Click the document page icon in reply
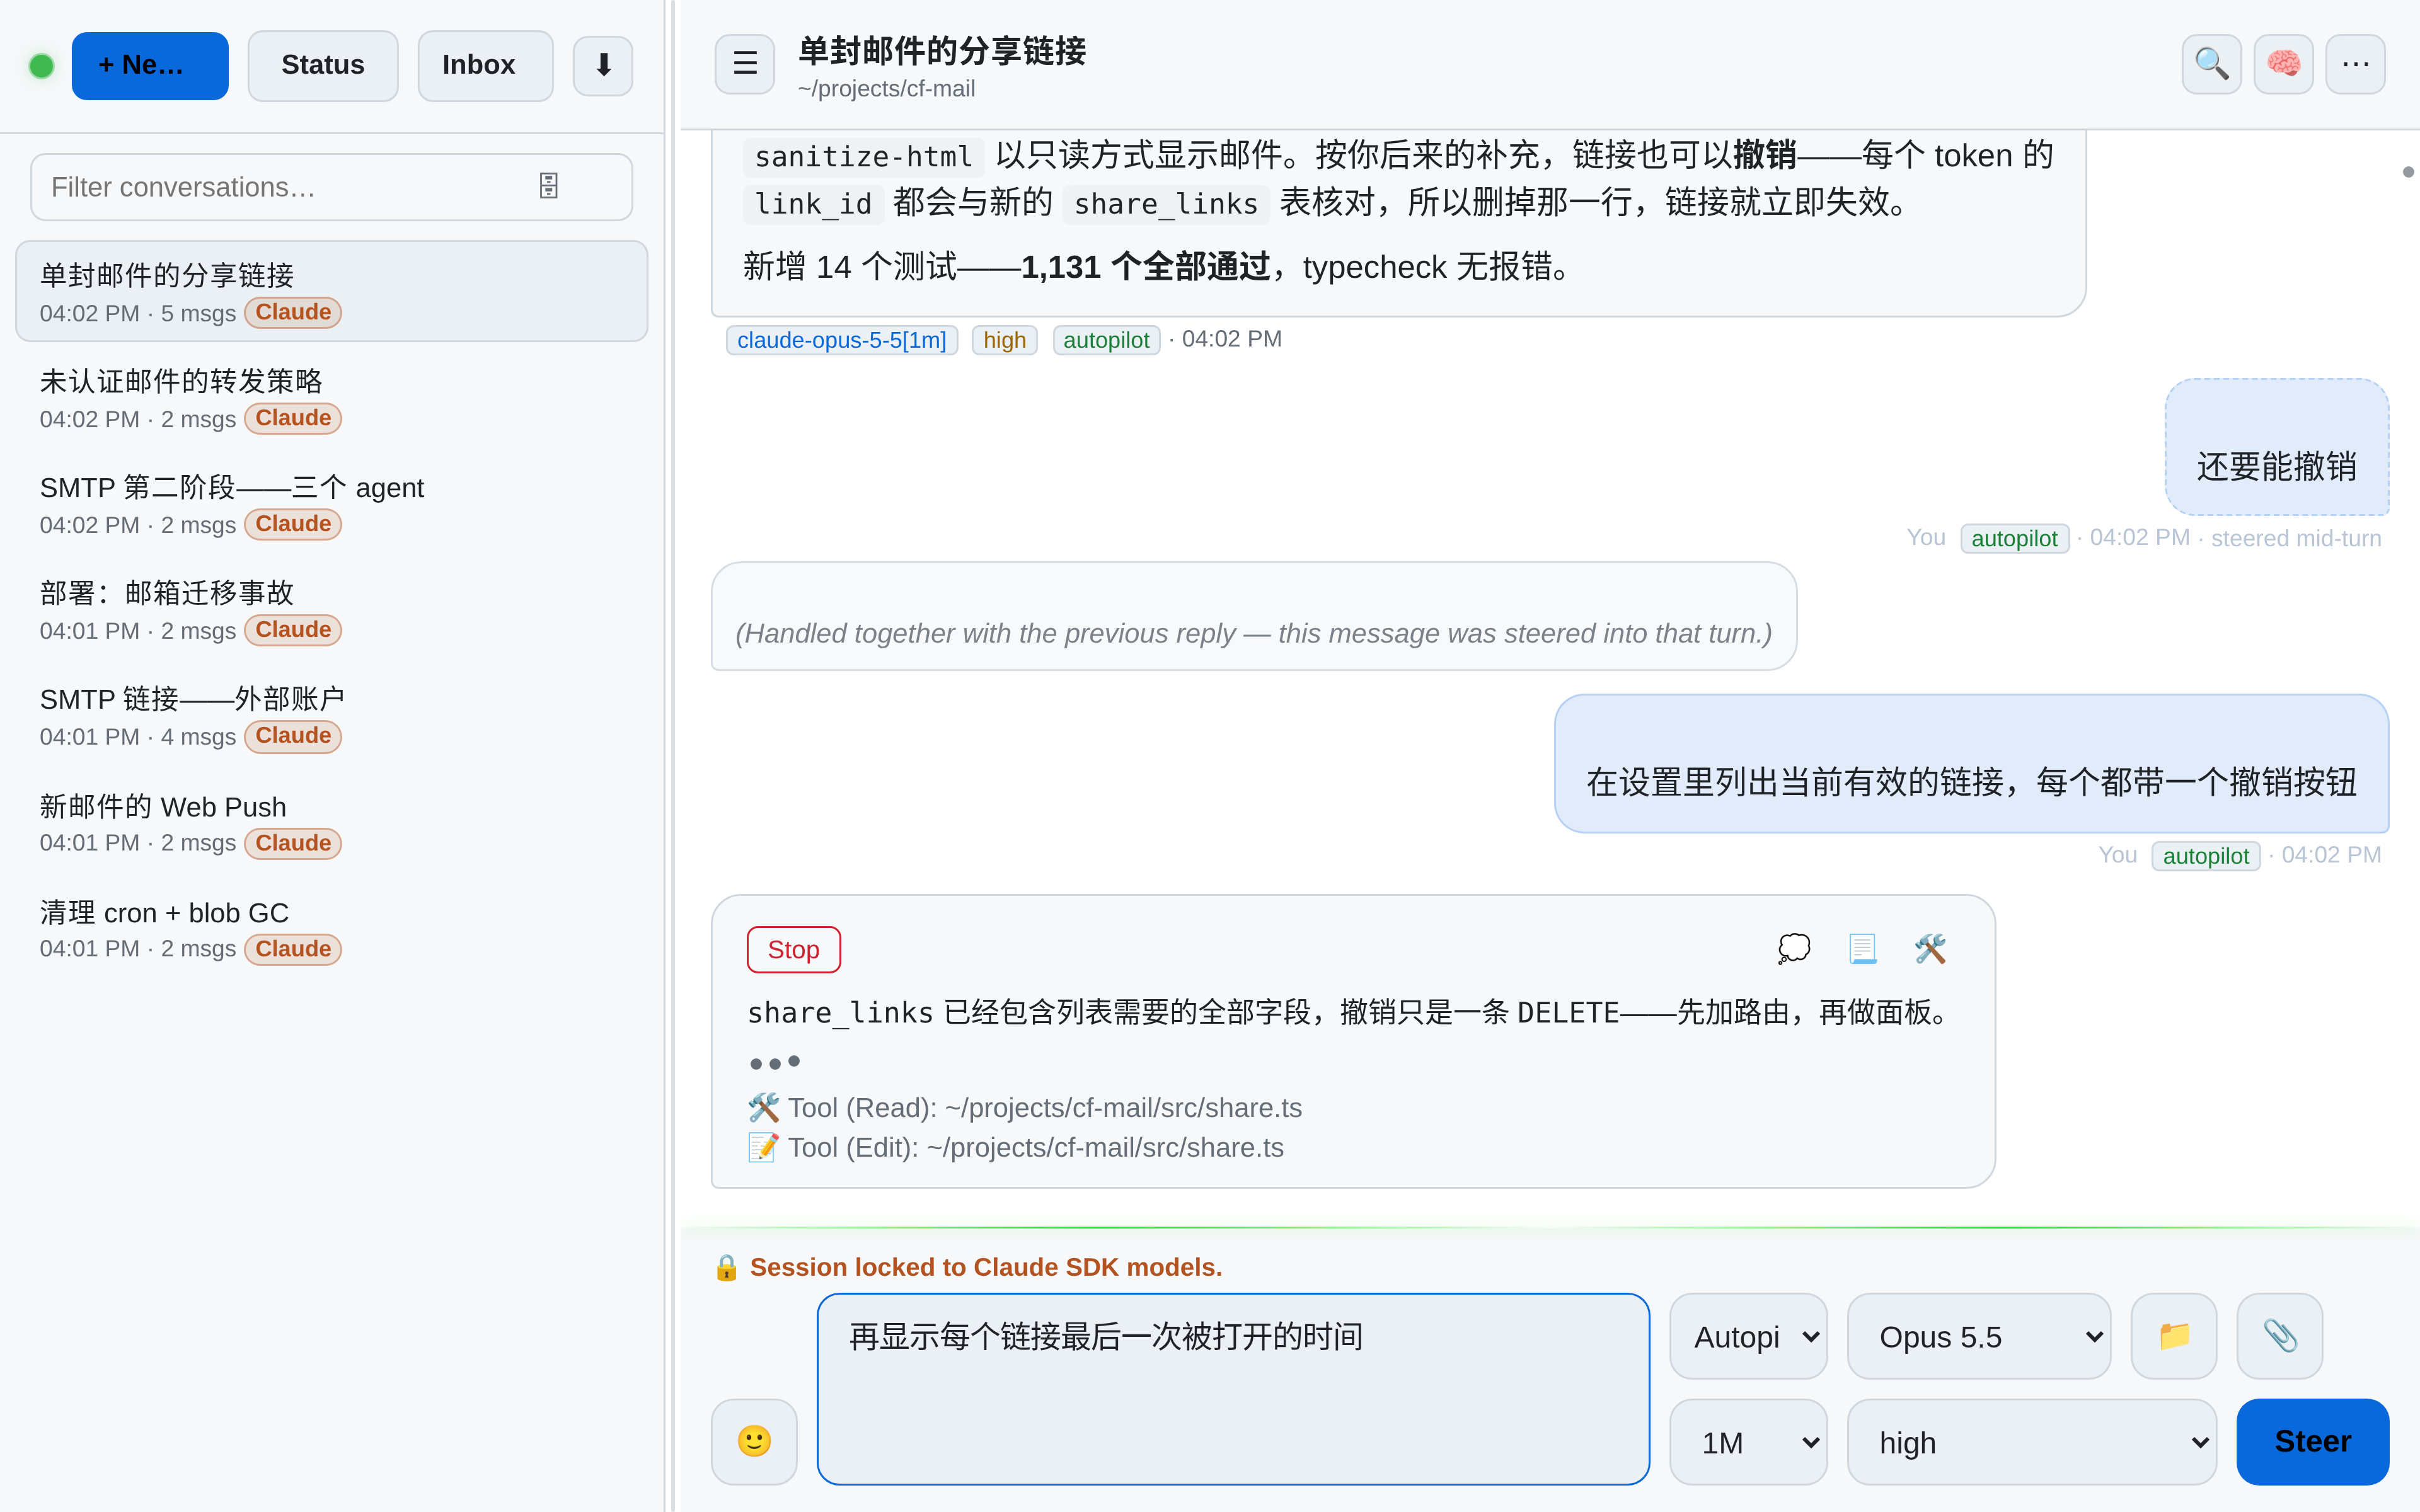 tap(1862, 948)
